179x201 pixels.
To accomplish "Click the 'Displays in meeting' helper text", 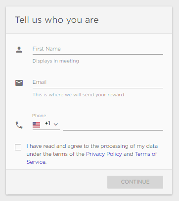I will 56,61.
